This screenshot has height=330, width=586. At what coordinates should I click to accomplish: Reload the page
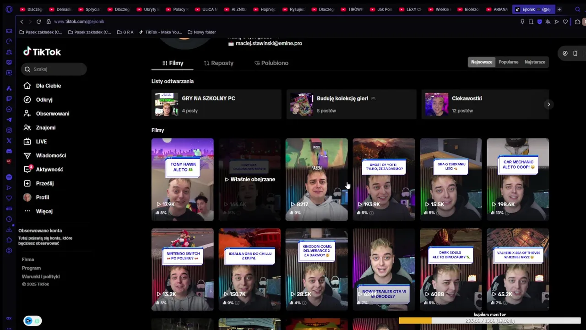(x=38, y=22)
